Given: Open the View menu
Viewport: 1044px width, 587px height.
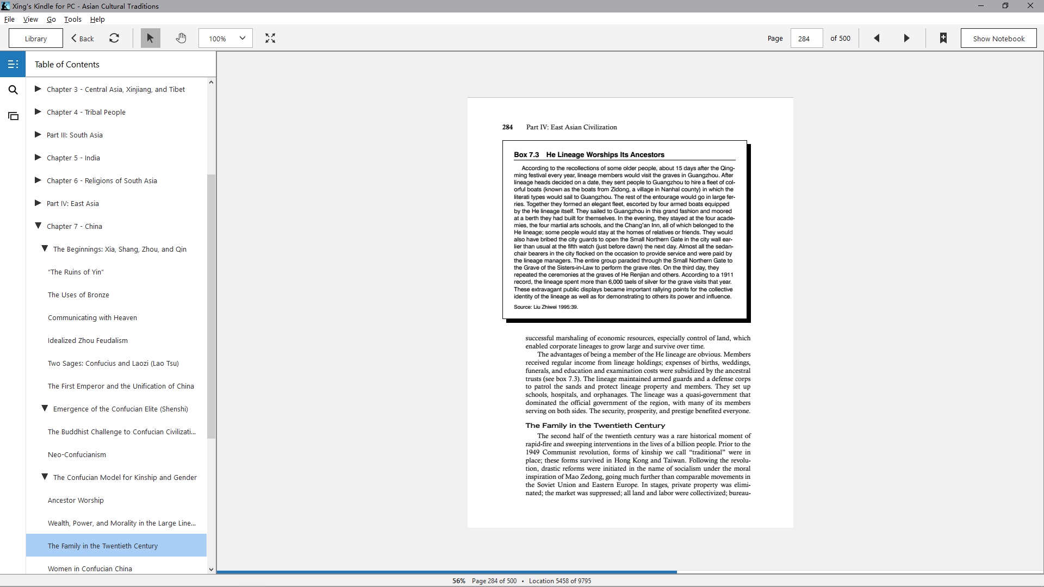Looking at the screenshot, I should click(30, 19).
